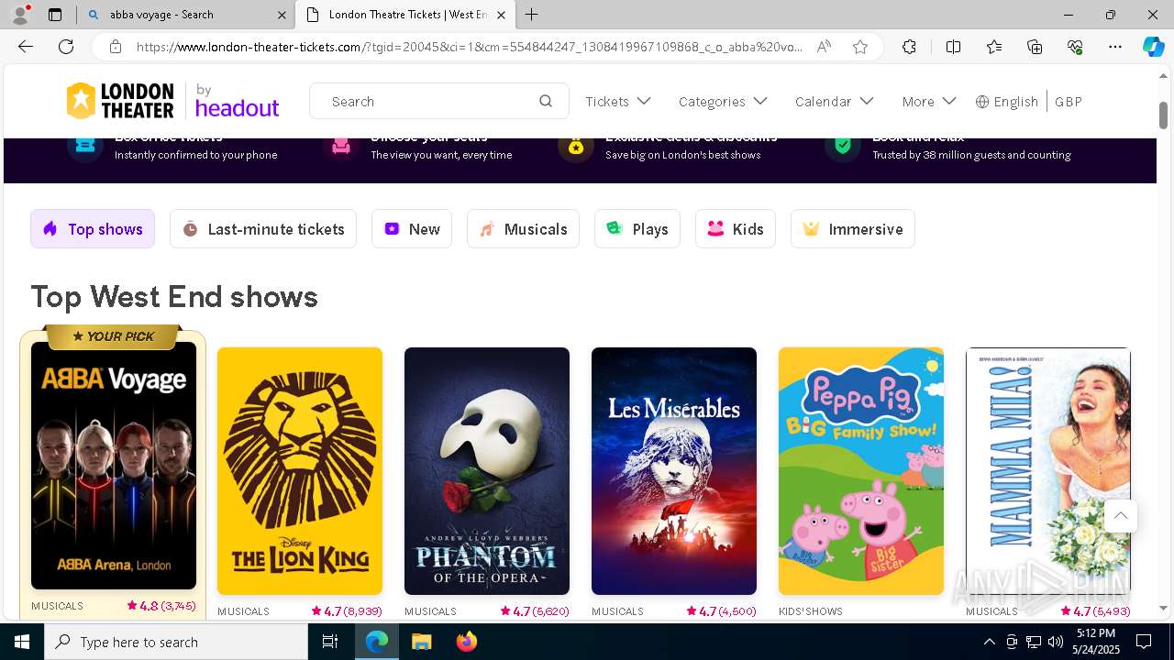Open the Peppa Pig Big Family Show poster
The image size is (1174, 660).
(861, 471)
